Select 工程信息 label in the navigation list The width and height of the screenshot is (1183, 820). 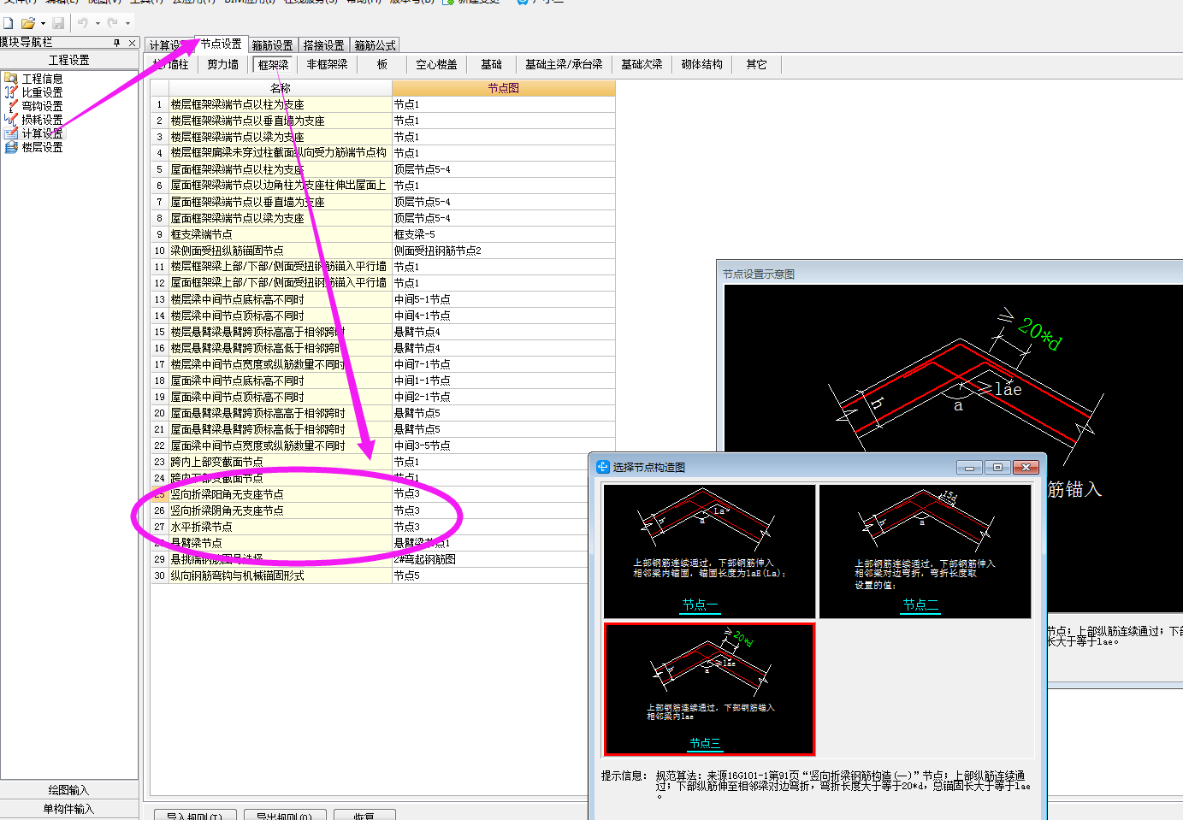[x=42, y=79]
